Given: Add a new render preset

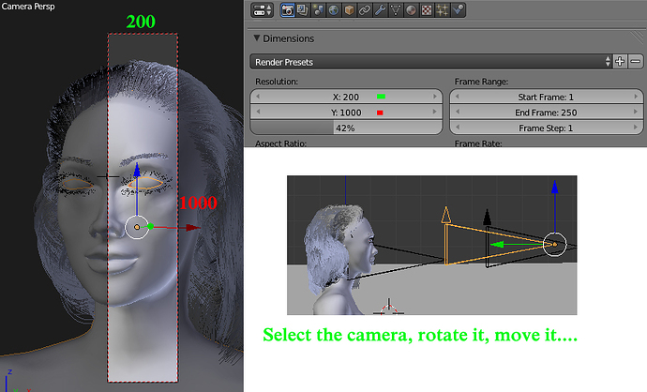Looking at the screenshot, I should pos(620,62).
